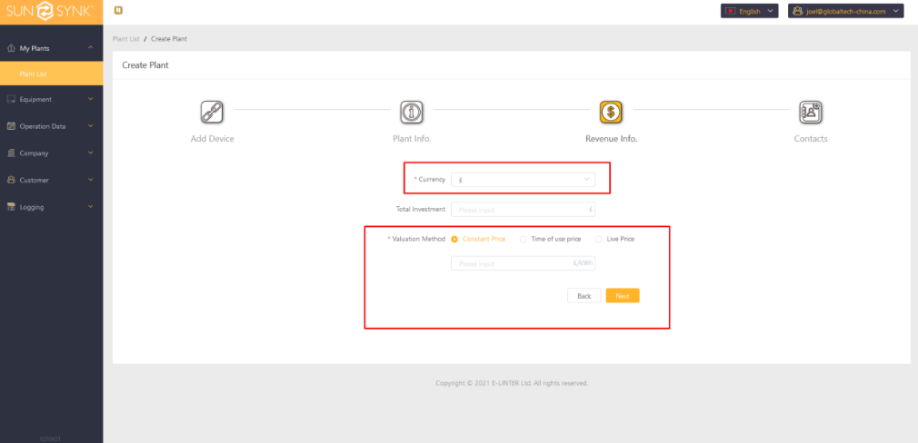
Task: Click the Customer sidebar icon
Action: pyautogui.click(x=11, y=180)
